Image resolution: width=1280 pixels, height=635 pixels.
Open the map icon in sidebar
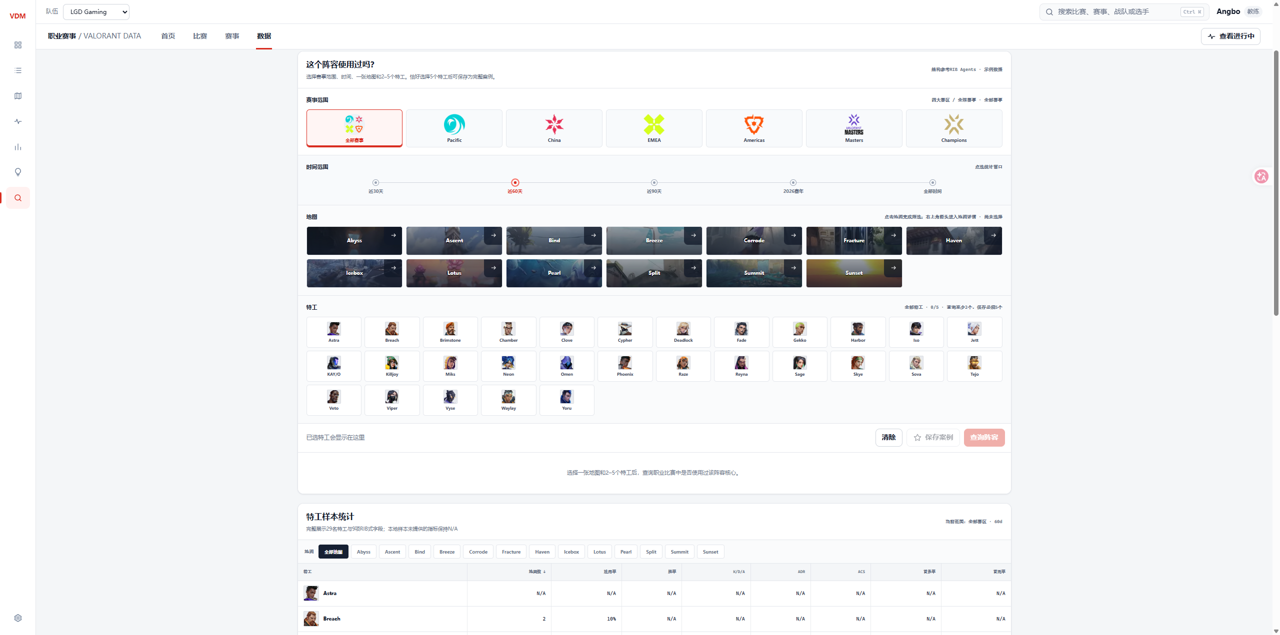click(x=18, y=96)
